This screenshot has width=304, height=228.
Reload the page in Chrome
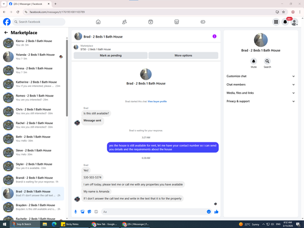click(18, 12)
